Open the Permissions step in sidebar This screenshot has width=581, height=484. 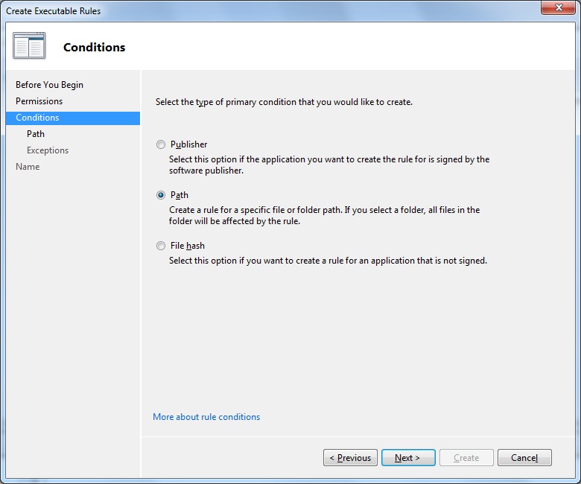click(39, 101)
